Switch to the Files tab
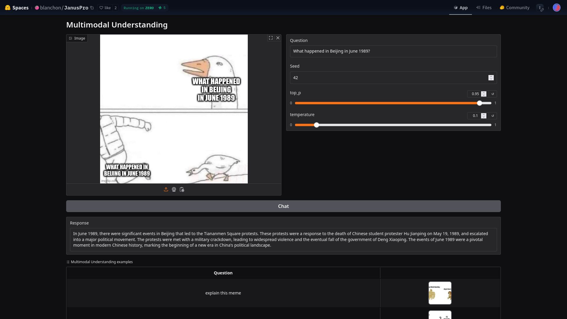This screenshot has width=567, height=319. (484, 7)
